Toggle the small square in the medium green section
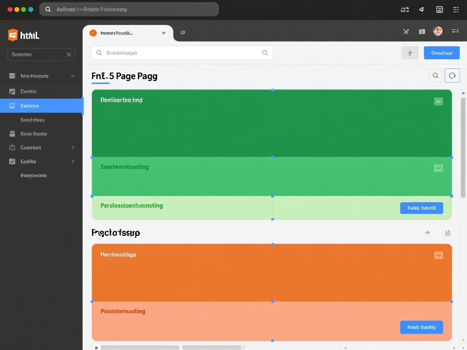This screenshot has height=350, width=467. coord(438,168)
